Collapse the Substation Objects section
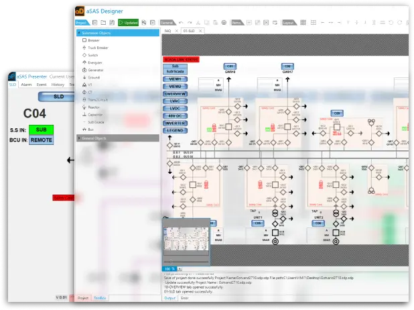The width and height of the screenshot is (414, 310). 79,33
